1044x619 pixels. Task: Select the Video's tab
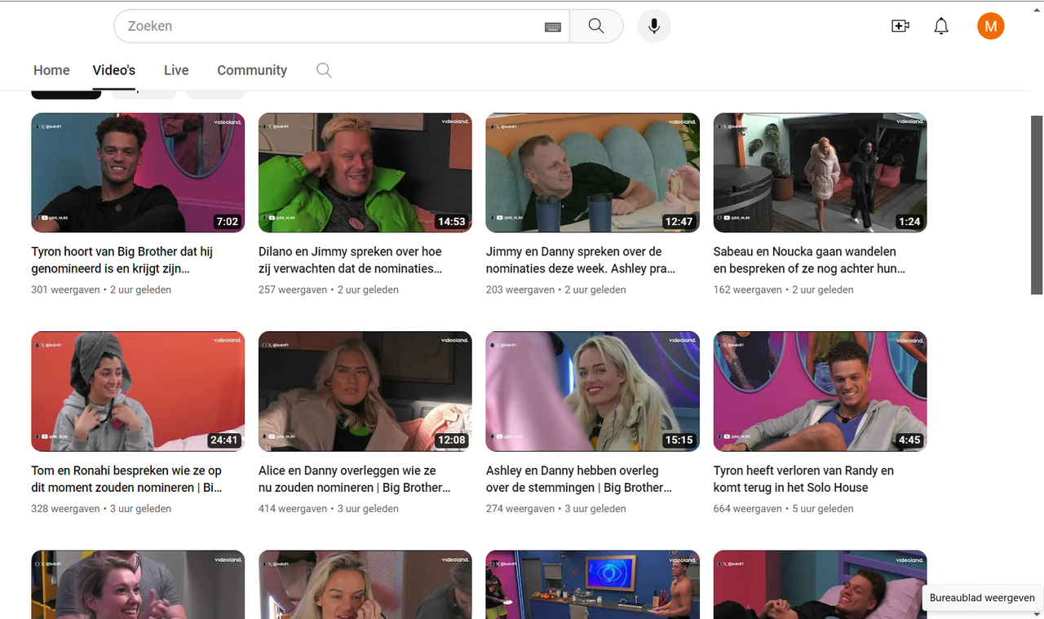coord(114,70)
